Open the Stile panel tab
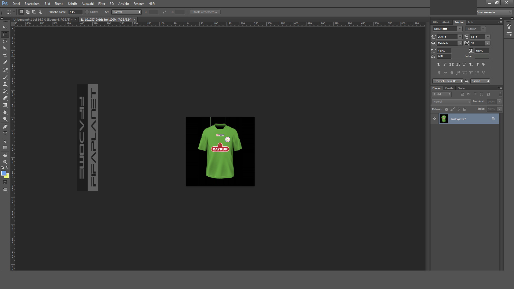This screenshot has height=289, width=514. click(x=435, y=22)
